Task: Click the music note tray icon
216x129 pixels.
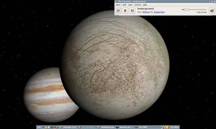Action: pos(163,127)
